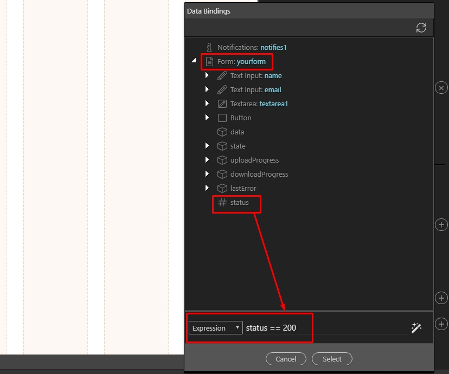This screenshot has width=449, height=374.
Task: Click the cube icon beside uploadProgress
Action: [222, 160]
